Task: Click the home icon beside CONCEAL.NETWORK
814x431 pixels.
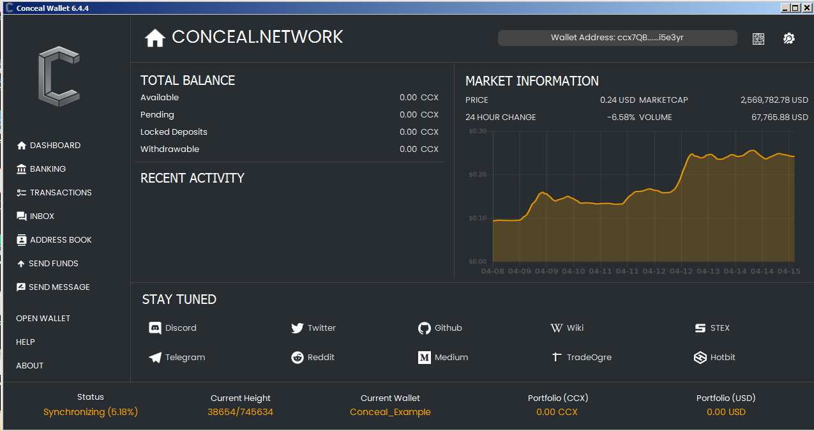Action: [x=155, y=38]
